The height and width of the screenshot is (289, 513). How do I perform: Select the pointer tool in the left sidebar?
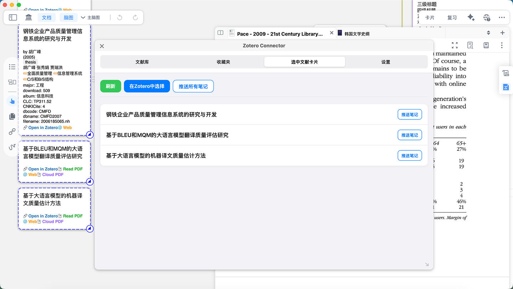click(x=12, y=101)
